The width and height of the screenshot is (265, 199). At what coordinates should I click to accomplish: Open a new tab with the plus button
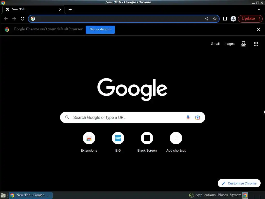70,10
